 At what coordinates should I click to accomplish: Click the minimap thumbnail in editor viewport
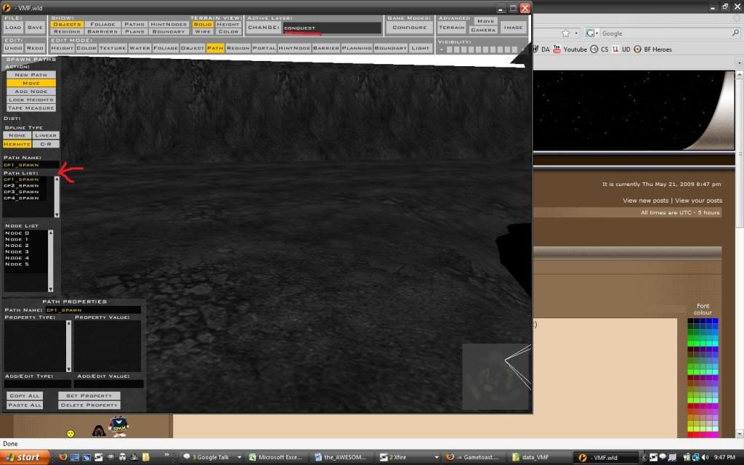[496, 377]
